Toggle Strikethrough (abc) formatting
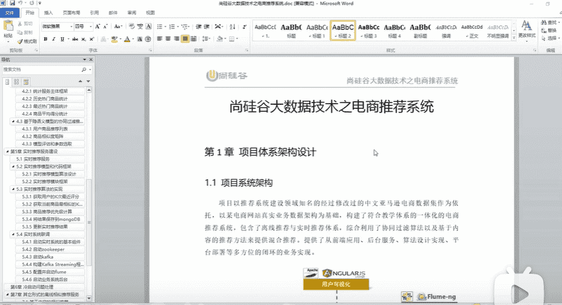 tap(75, 39)
